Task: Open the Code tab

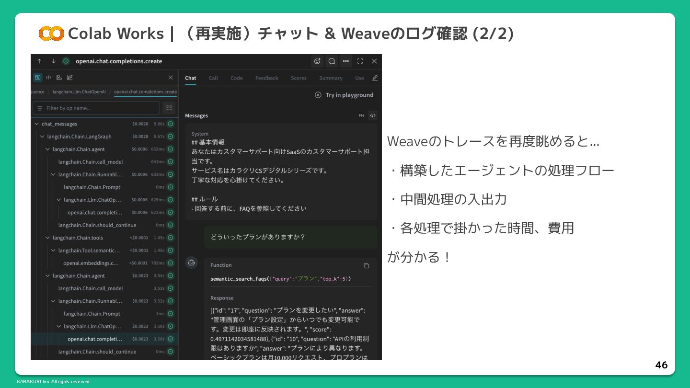Action: click(x=237, y=78)
